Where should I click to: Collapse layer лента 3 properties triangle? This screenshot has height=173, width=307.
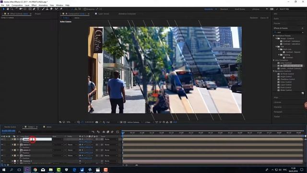[12, 145]
